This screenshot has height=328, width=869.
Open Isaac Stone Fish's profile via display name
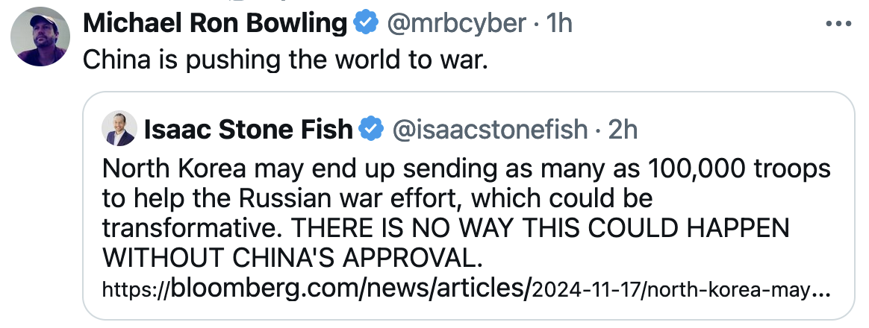247,130
